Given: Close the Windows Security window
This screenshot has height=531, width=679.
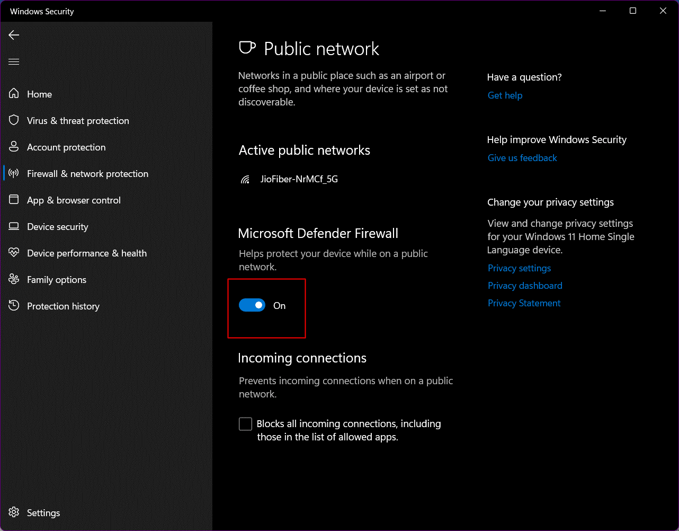Looking at the screenshot, I should click(663, 11).
